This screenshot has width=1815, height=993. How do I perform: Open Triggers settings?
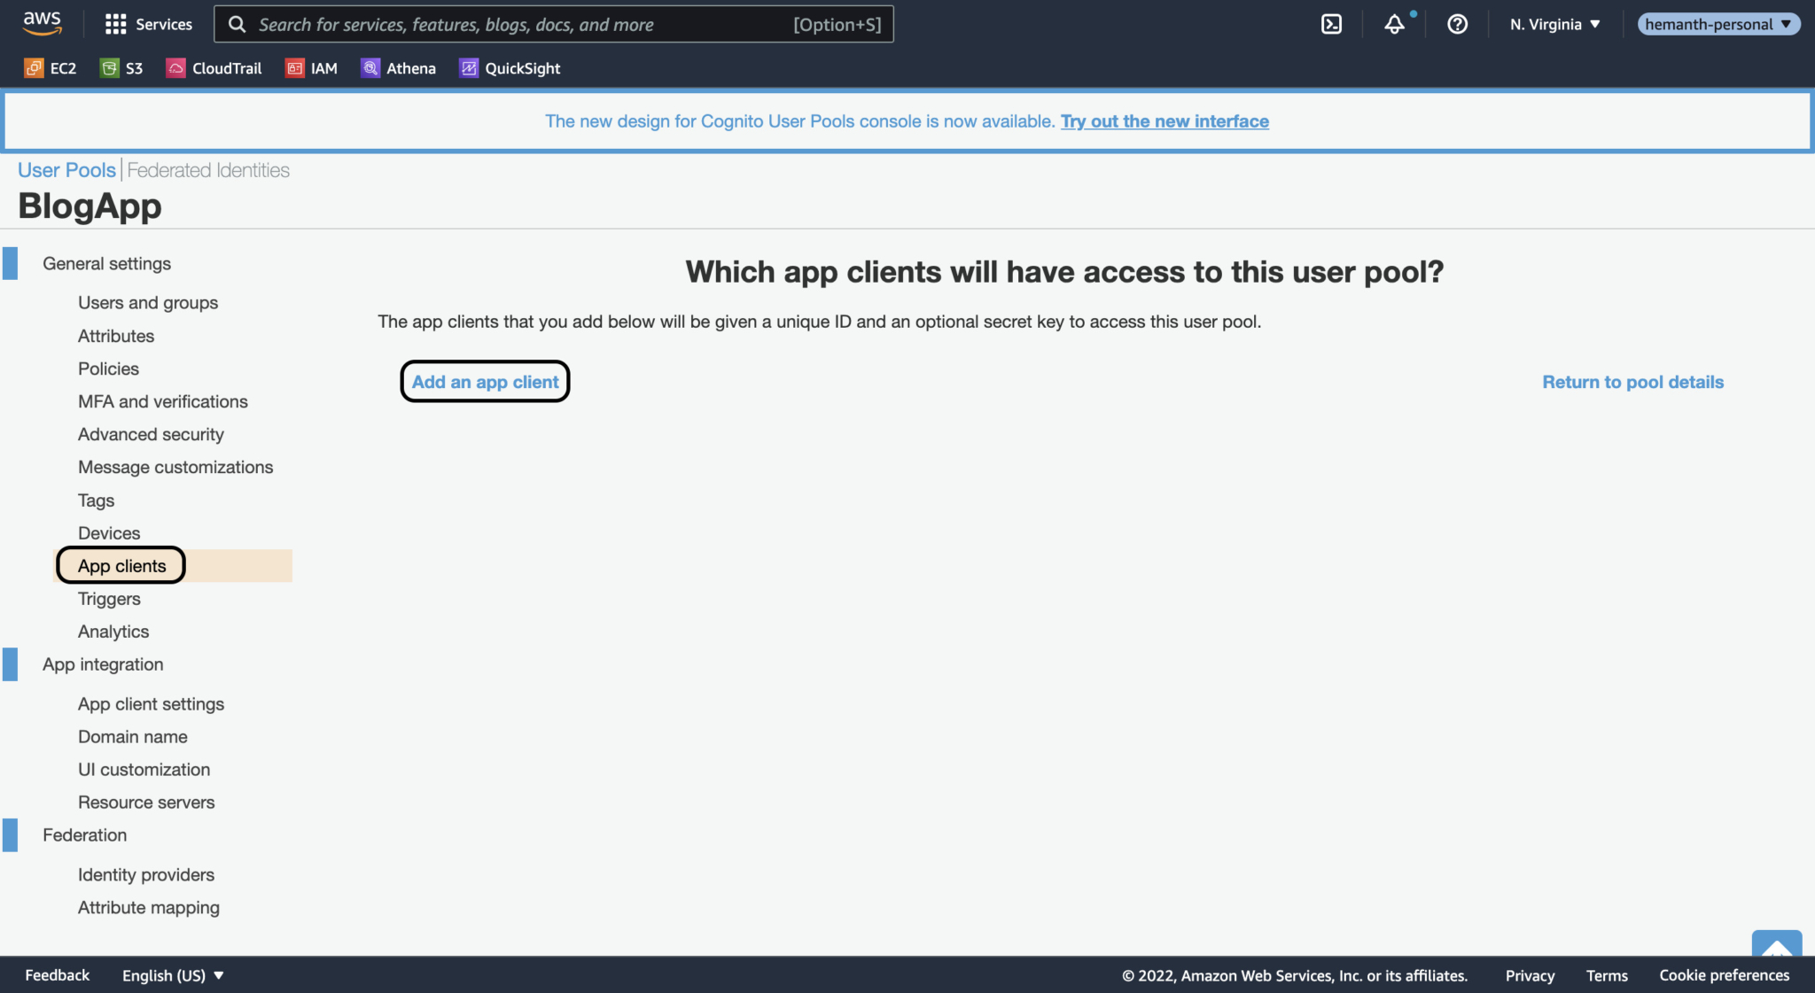coord(109,599)
